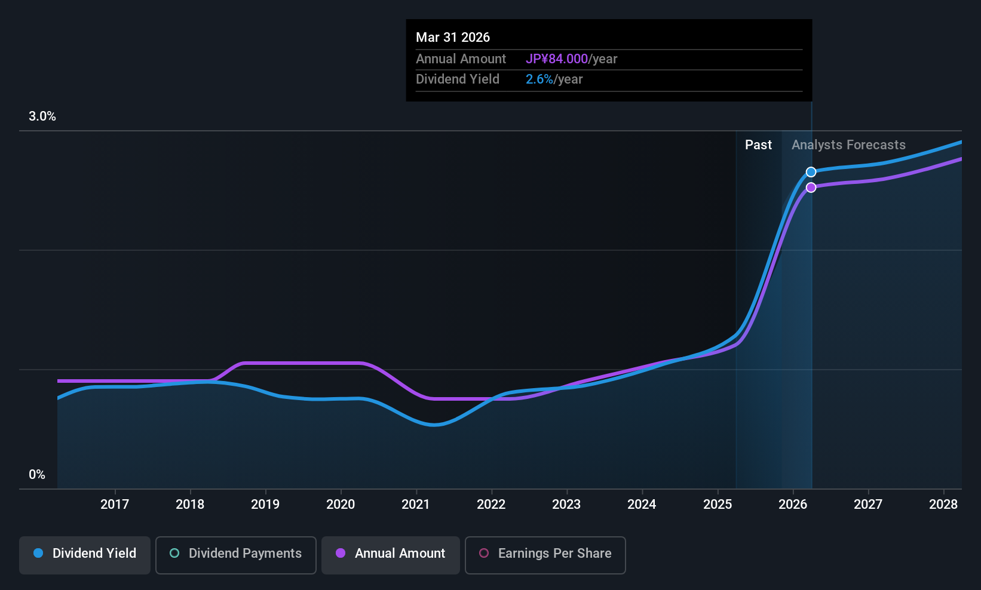
Task: Select the blue dividend yield data point
Action: (811, 172)
